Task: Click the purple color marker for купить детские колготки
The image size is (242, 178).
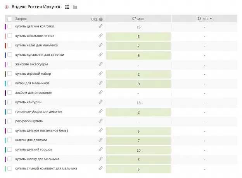Action: tap(5, 27)
